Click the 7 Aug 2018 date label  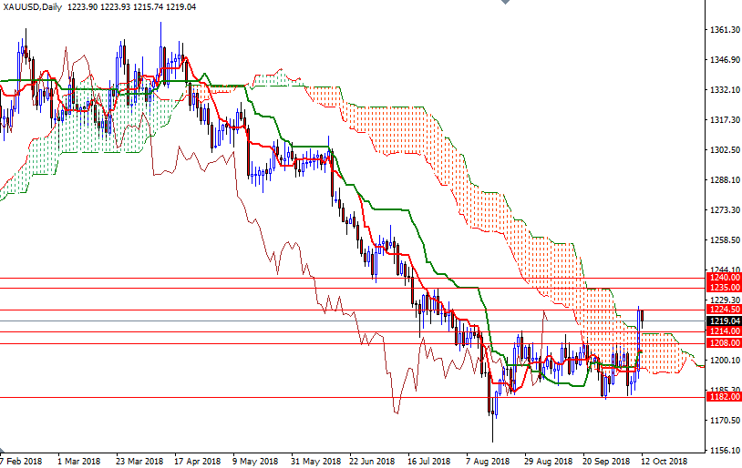[x=486, y=461]
